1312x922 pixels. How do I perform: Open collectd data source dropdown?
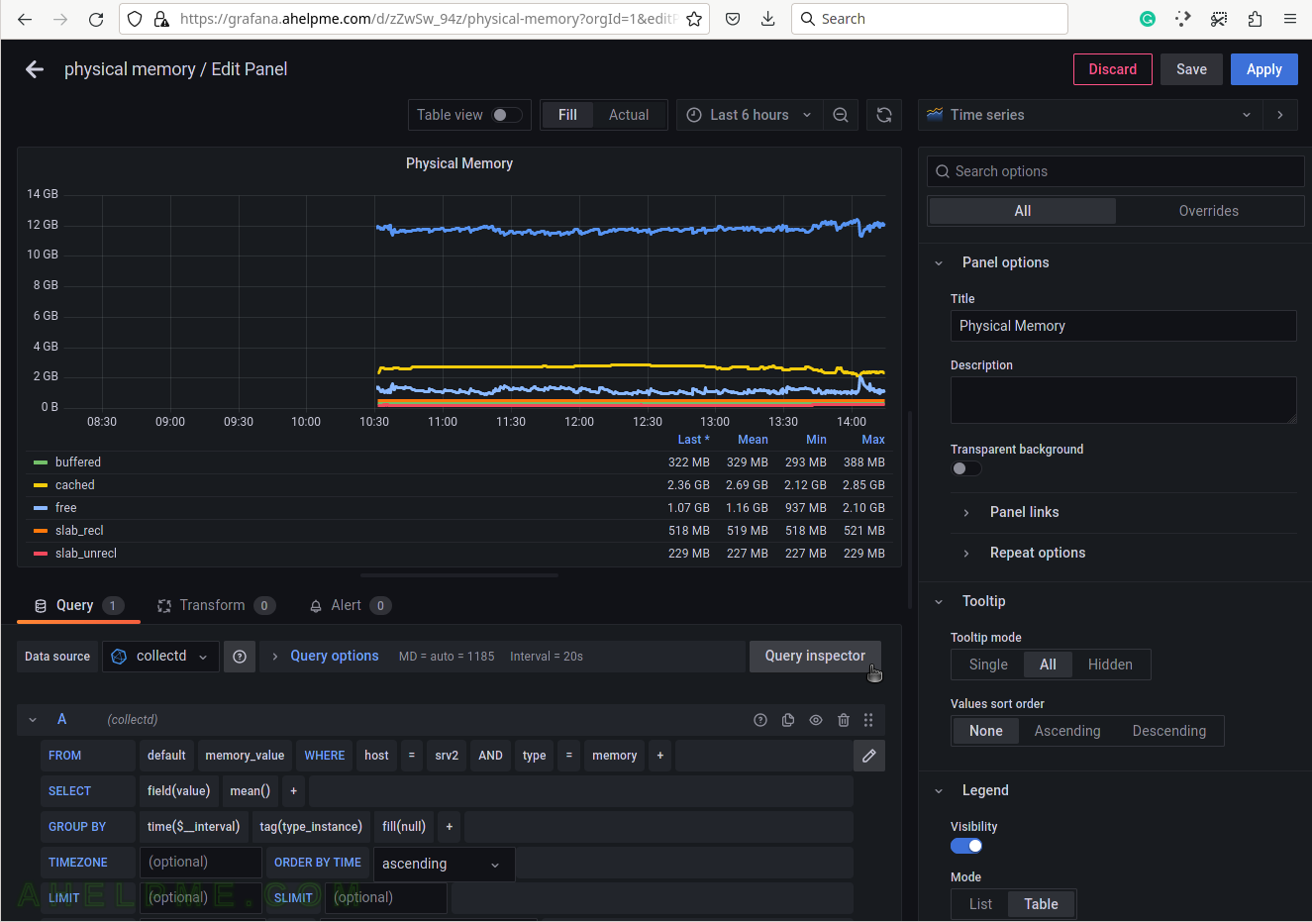pos(160,657)
